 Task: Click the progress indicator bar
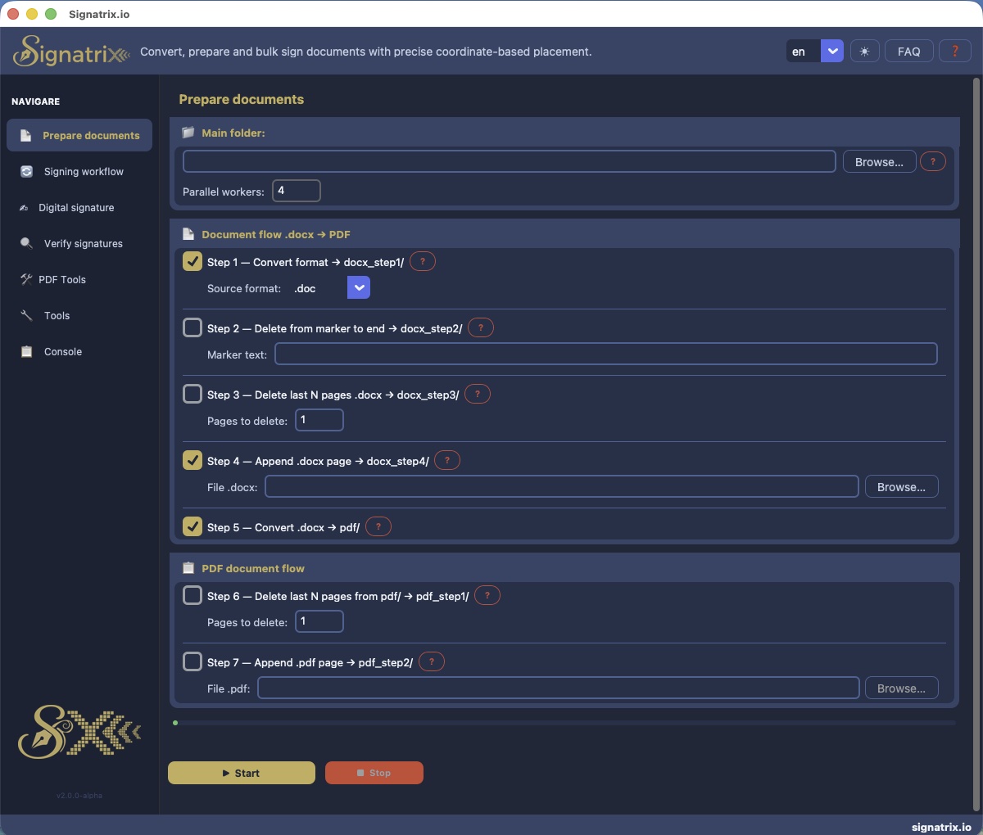click(565, 723)
